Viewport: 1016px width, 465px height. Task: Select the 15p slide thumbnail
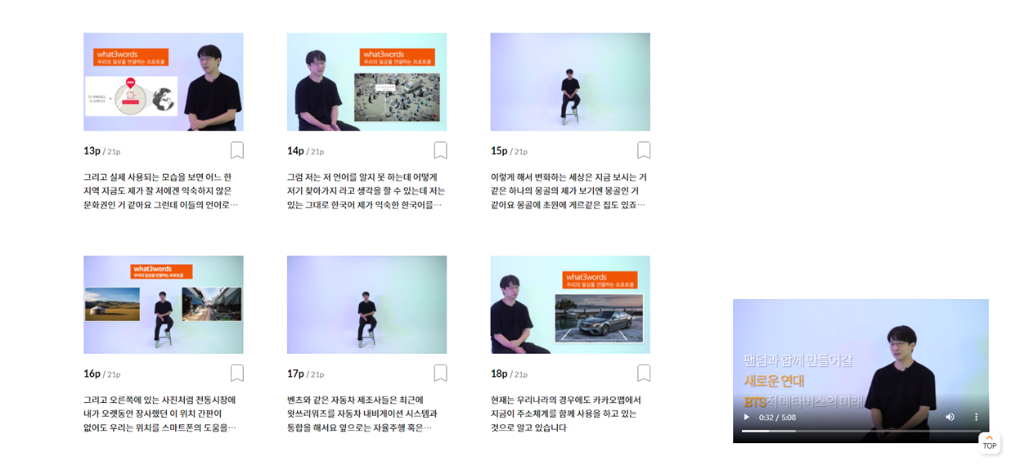click(x=570, y=82)
